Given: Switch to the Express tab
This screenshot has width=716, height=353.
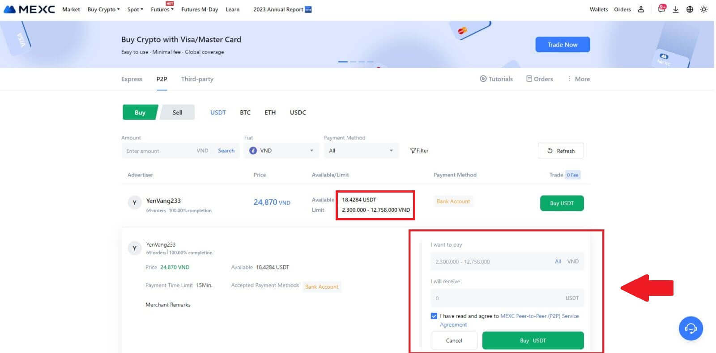Looking at the screenshot, I should pos(132,79).
